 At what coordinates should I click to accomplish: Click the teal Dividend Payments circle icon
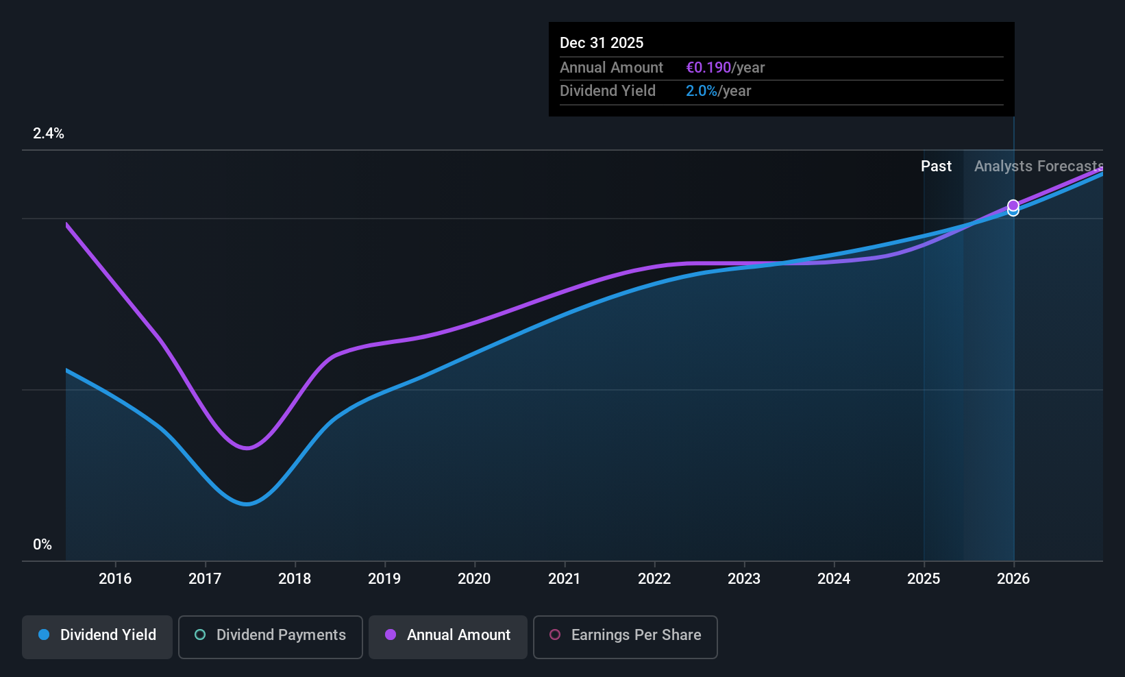coord(200,635)
